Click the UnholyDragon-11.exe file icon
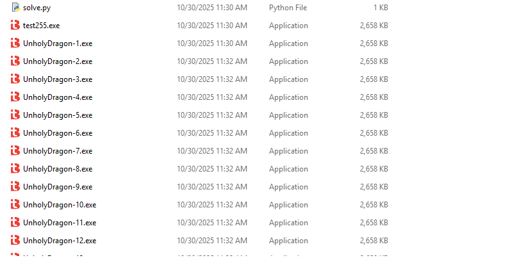524x265 pixels. [x=15, y=223]
